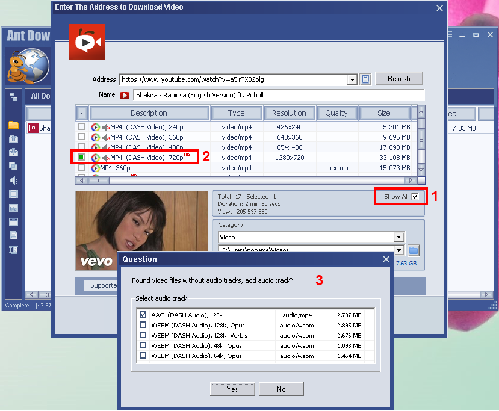Uncheck the MP4 DASH Video 720p checkbox
Viewport: 499px width, 411px height.
[81, 157]
